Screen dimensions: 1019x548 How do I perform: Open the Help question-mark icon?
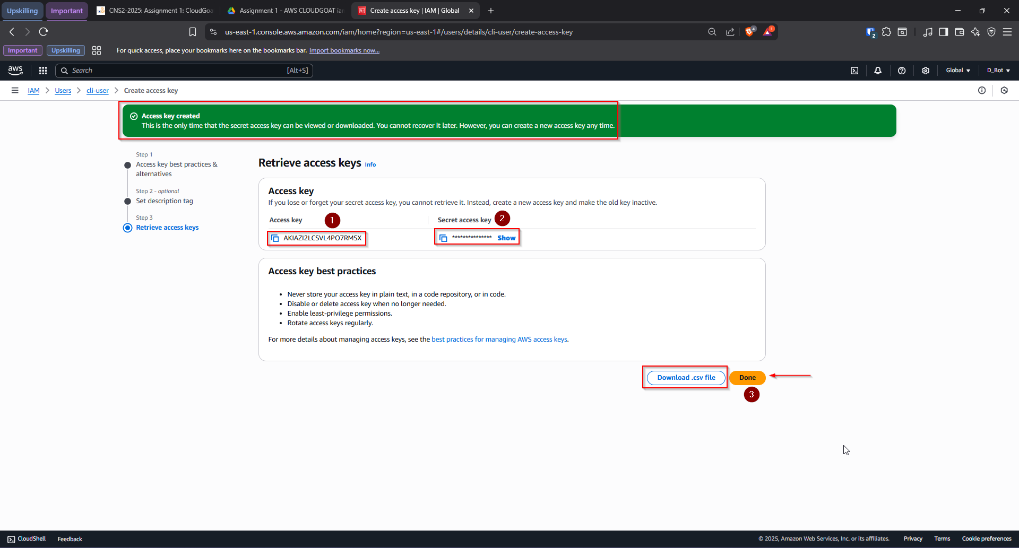click(x=902, y=70)
